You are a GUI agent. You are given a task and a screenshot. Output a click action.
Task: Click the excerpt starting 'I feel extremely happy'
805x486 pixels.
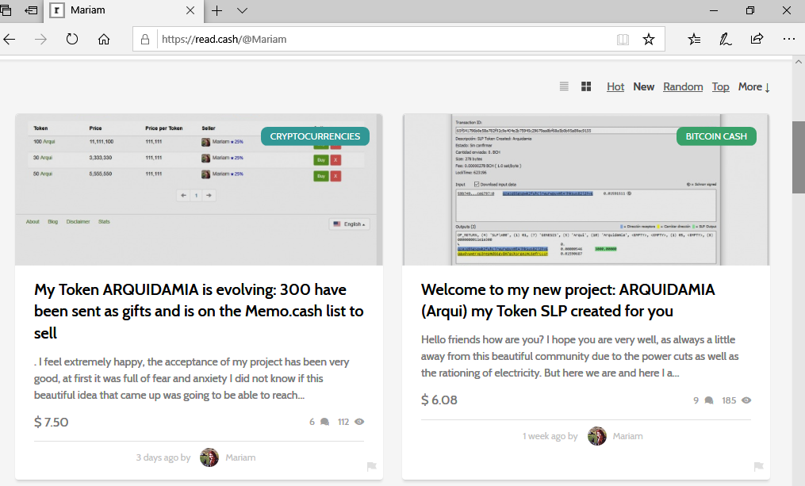(x=191, y=378)
